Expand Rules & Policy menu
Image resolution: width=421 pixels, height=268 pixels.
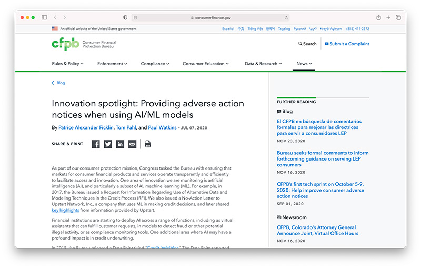[x=67, y=64]
